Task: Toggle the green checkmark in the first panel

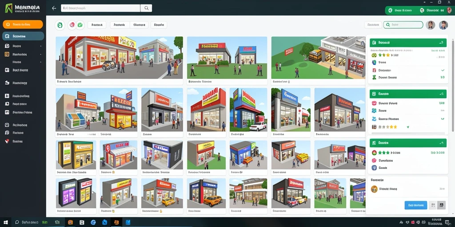Action: 443,70
